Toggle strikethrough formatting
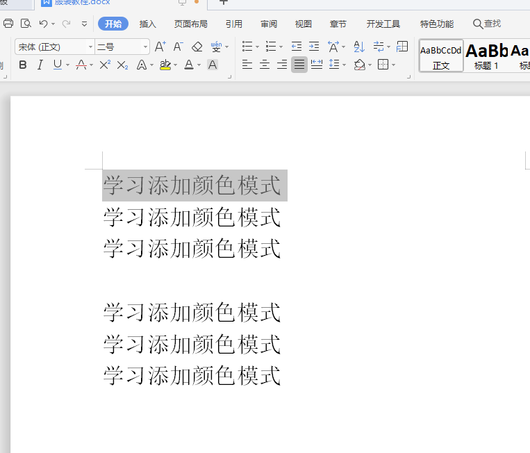Viewport: 530px width, 453px height. [81, 65]
